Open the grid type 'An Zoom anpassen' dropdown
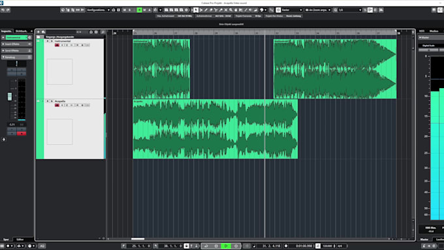This screenshot has width=444, height=250. pos(318,10)
